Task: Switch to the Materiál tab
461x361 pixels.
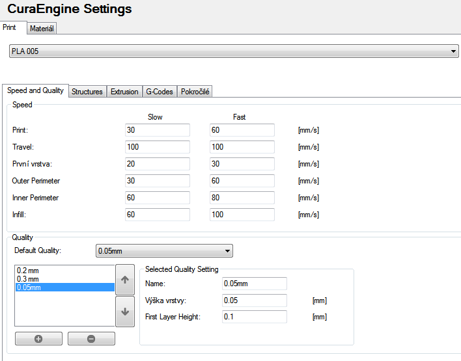Action: (42, 29)
